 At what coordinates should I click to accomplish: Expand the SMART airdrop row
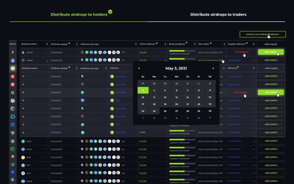[x=47, y=52]
